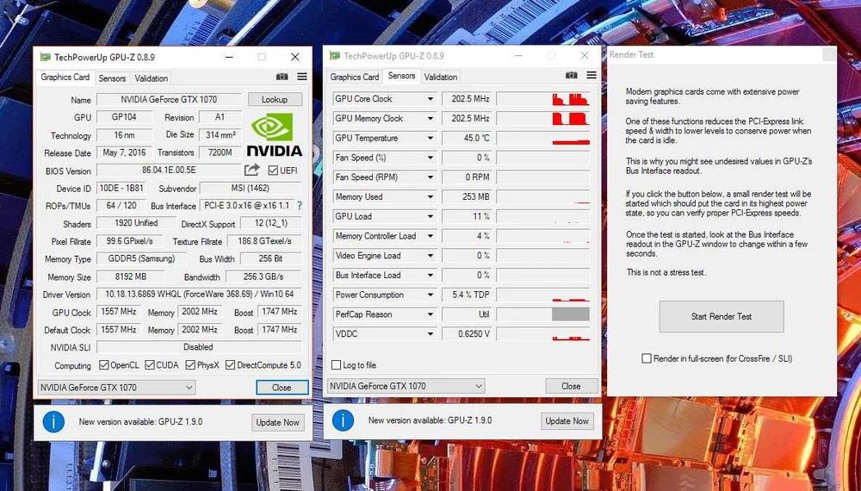Click Update Now in left window

click(277, 422)
